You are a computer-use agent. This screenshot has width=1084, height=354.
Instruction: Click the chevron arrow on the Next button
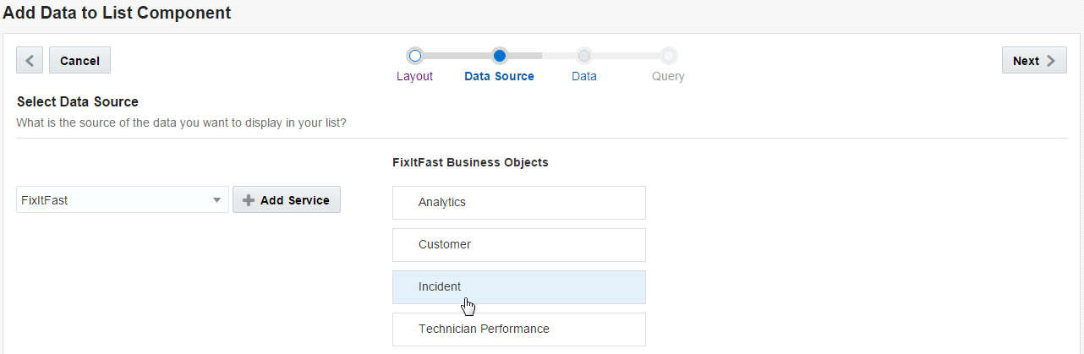(x=1051, y=61)
